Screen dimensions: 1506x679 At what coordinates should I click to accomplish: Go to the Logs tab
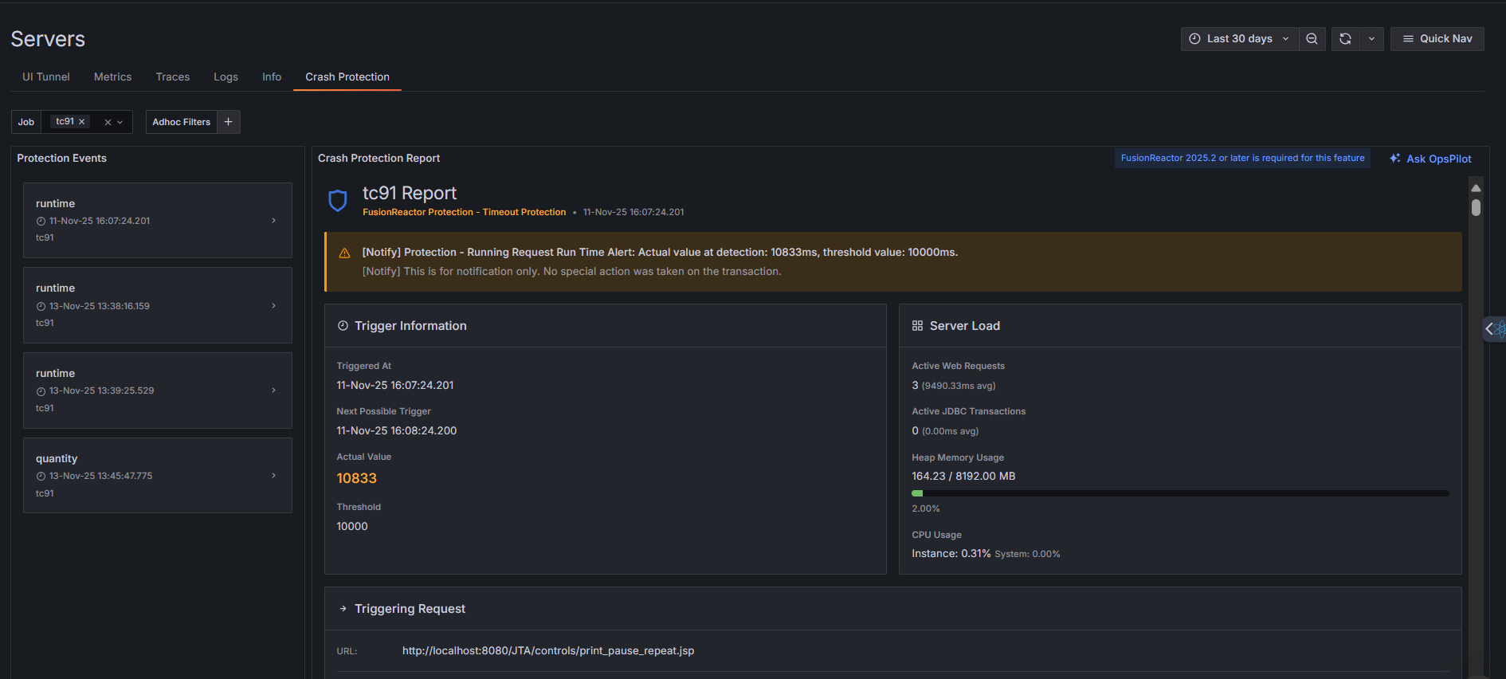coord(226,77)
